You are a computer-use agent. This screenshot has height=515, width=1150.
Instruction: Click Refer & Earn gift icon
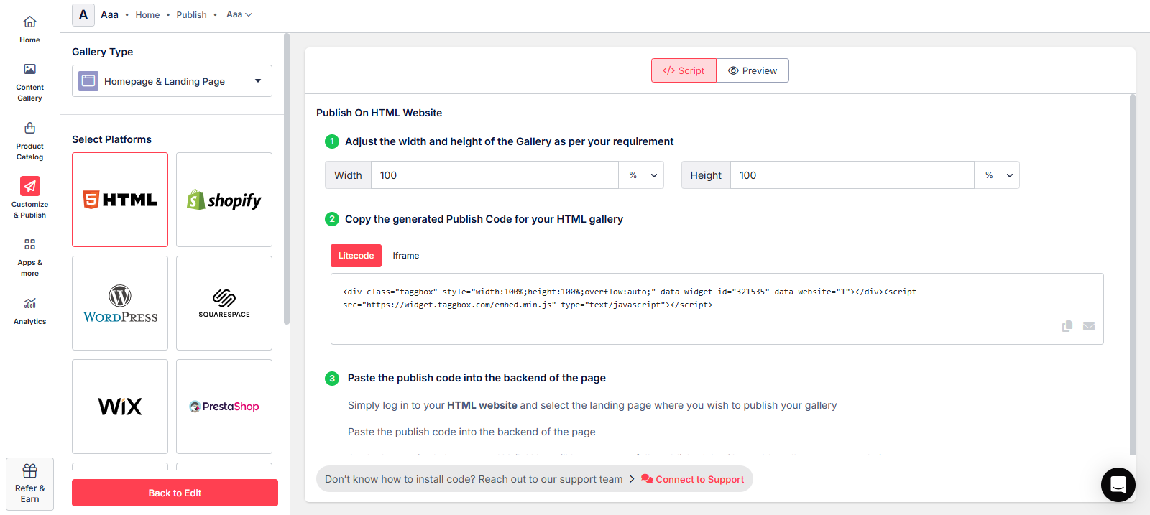(29, 471)
